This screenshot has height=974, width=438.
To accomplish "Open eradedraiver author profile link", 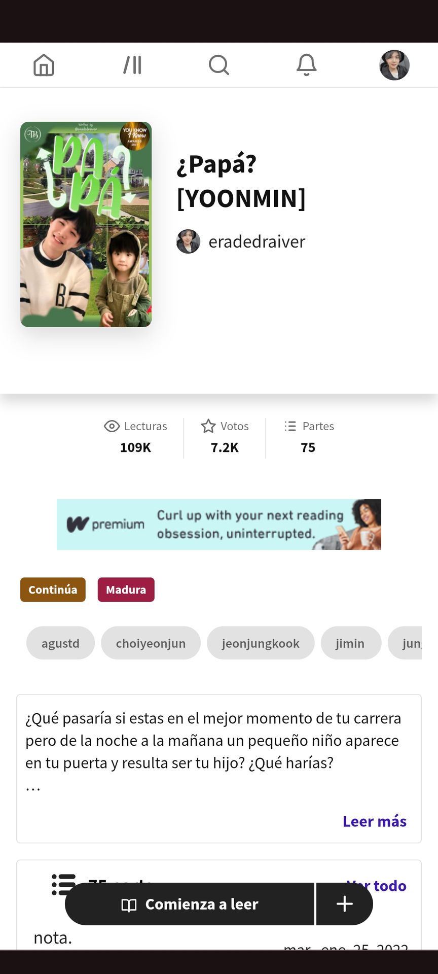I will (257, 241).
